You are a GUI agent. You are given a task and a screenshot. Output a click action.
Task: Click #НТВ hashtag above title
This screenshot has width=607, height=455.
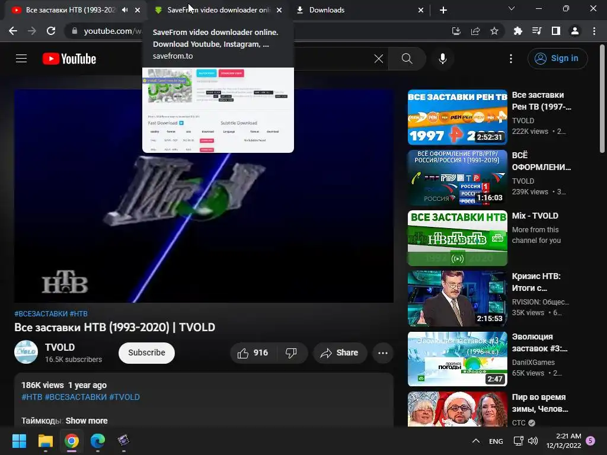click(x=79, y=314)
